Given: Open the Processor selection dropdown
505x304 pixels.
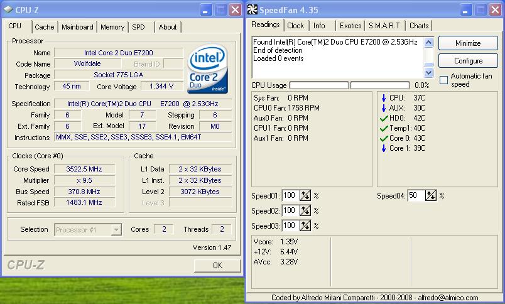Looking at the screenshot, I should coord(116,230).
